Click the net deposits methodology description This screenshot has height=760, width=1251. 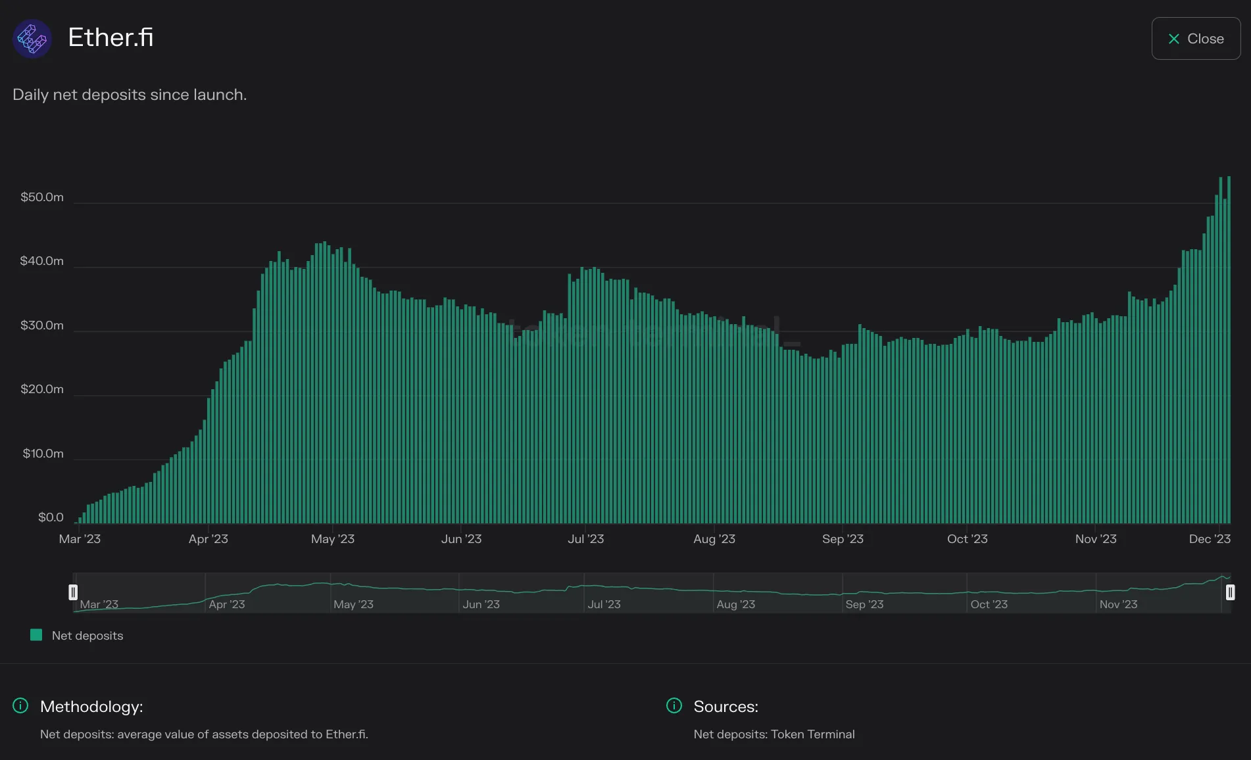(x=204, y=734)
